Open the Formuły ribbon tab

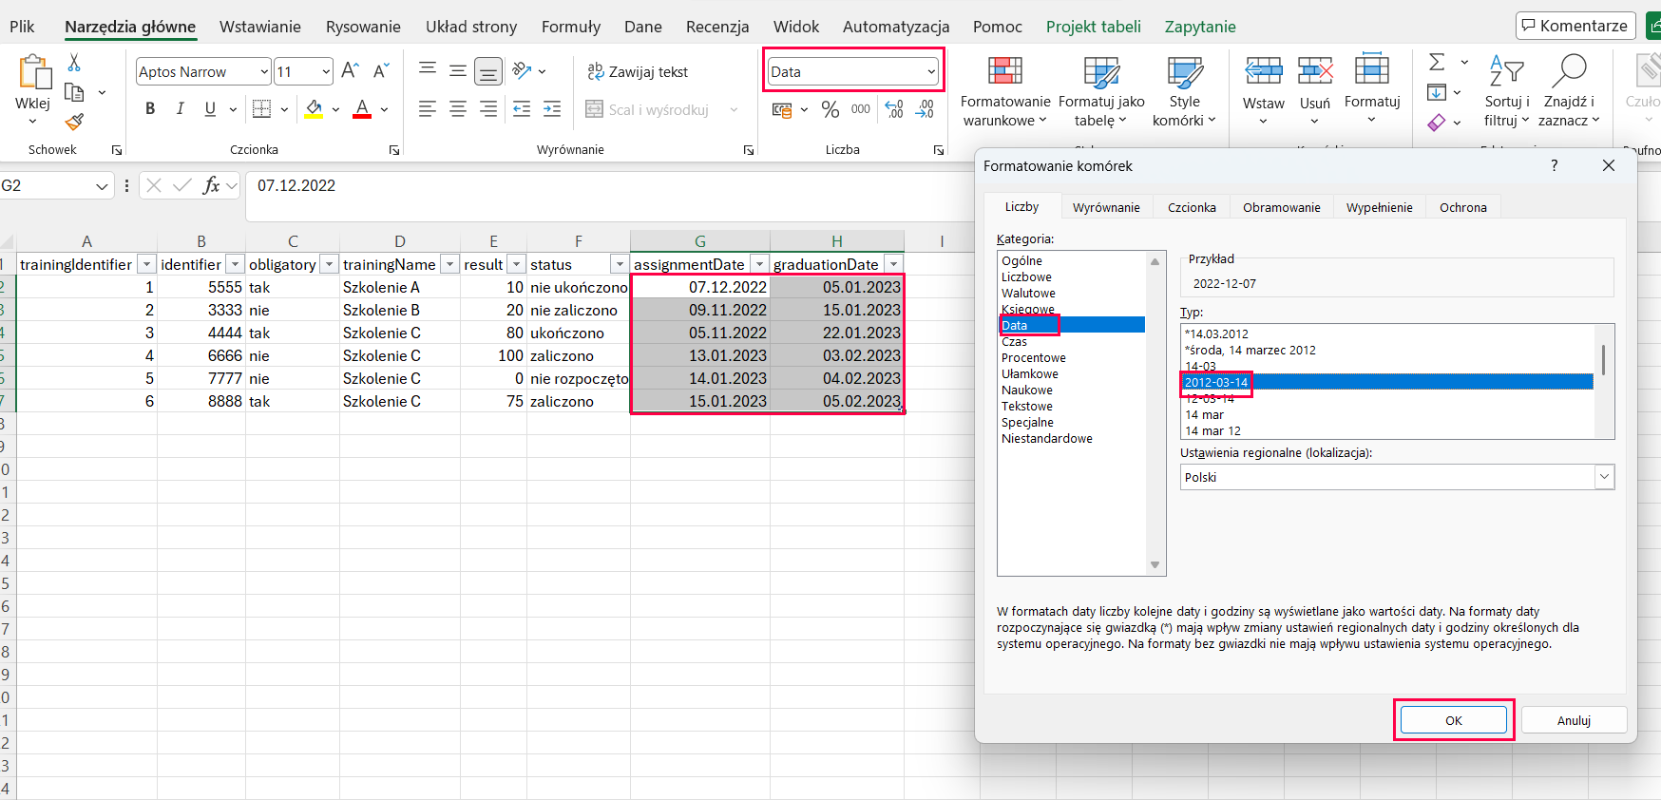pos(570,27)
